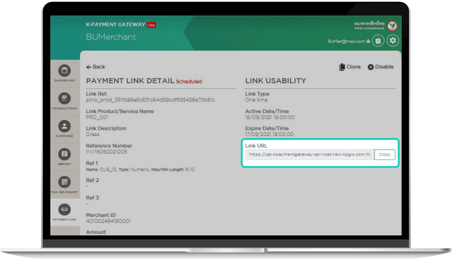Click the Merchant ID number
This screenshot has height=259, width=452.
click(x=108, y=221)
